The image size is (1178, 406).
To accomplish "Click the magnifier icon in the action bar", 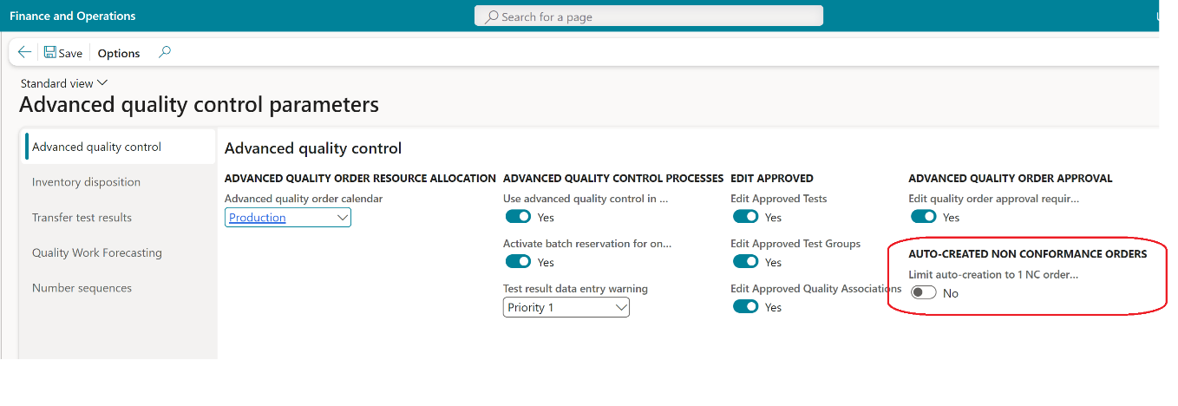I will (165, 52).
